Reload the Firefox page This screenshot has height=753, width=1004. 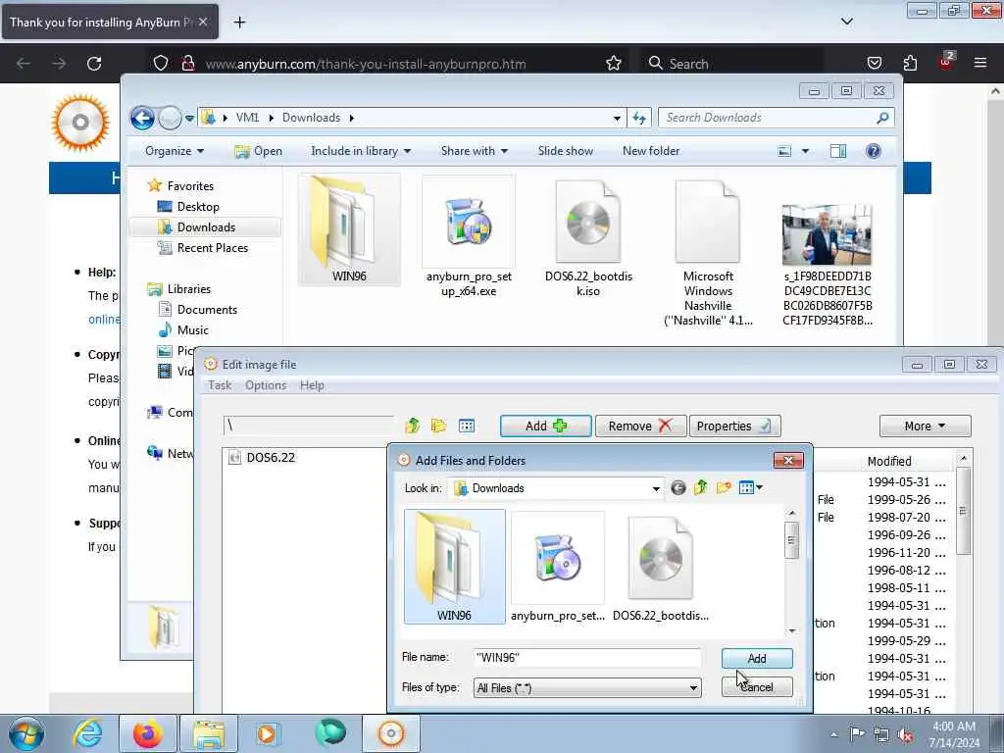[94, 64]
